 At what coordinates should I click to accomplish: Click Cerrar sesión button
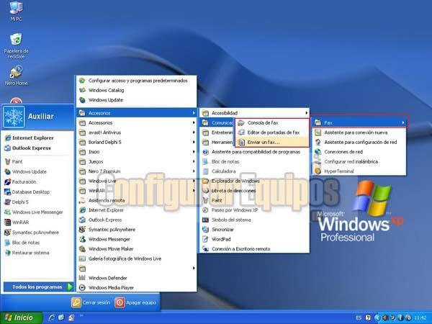91,302
